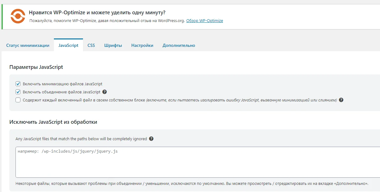Open help icon next to JavaScript merging option
Screen dimensions: 380x192
coord(105,92)
